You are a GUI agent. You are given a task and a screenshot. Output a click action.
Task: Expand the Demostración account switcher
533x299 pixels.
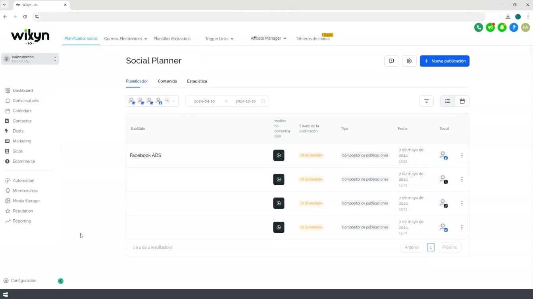pyautogui.click(x=30, y=59)
